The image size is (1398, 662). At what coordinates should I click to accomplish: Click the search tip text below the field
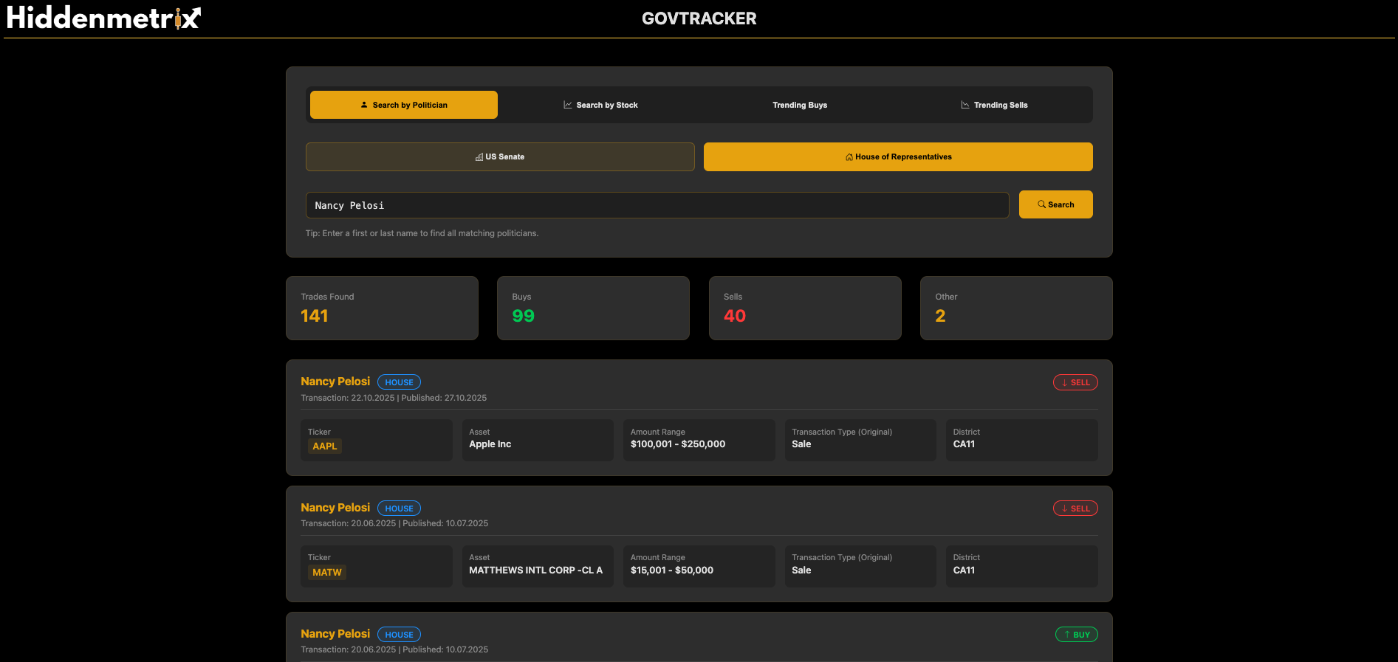422,233
